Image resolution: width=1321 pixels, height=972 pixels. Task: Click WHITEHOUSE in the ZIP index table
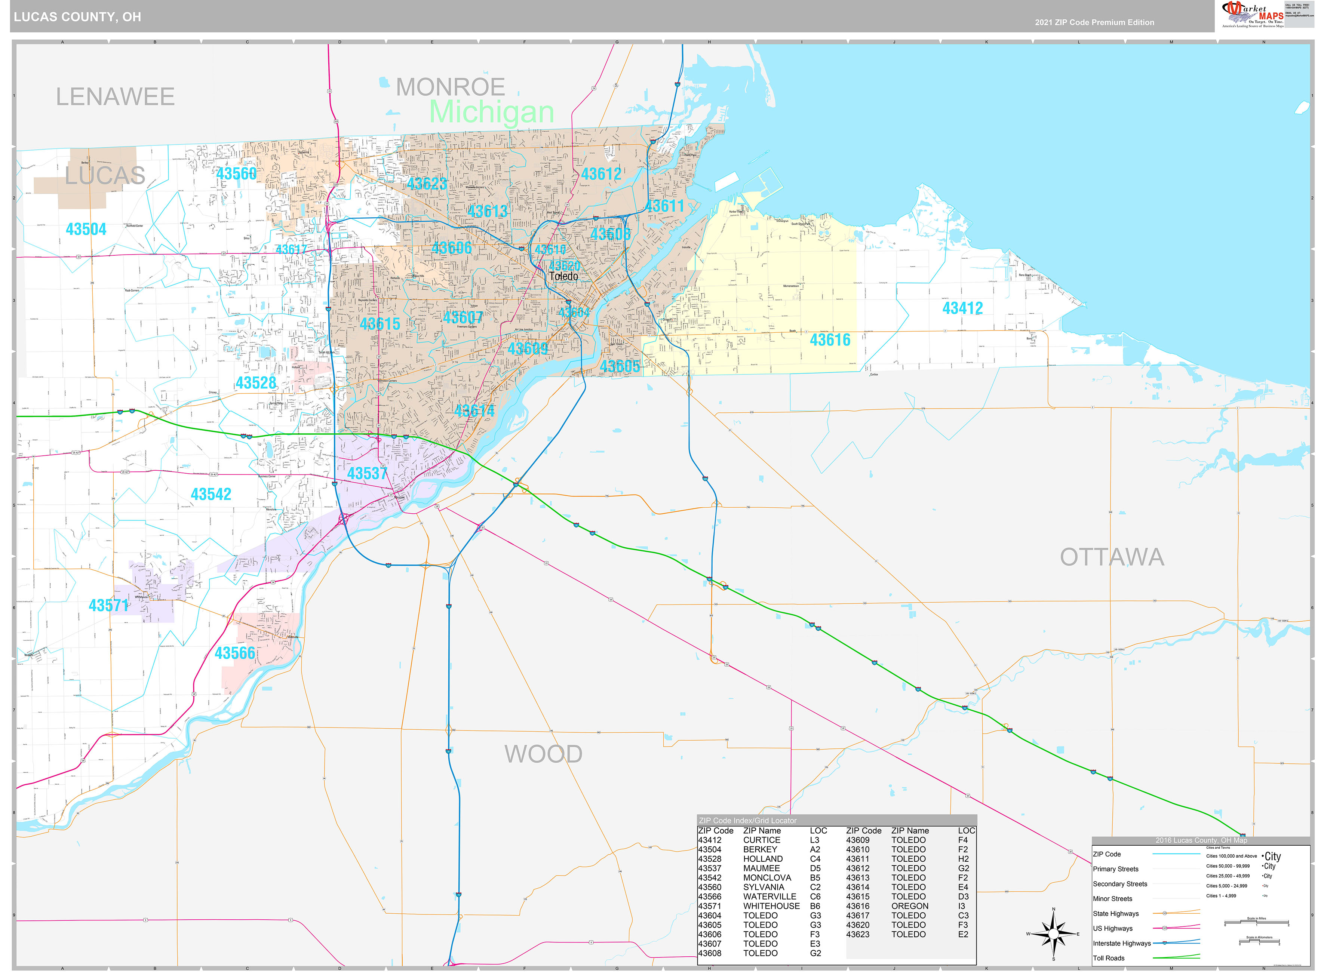tap(771, 906)
